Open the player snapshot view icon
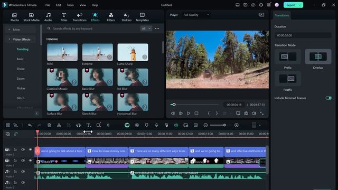The width and height of the screenshot is (338, 190). pyautogui.click(x=262, y=15)
